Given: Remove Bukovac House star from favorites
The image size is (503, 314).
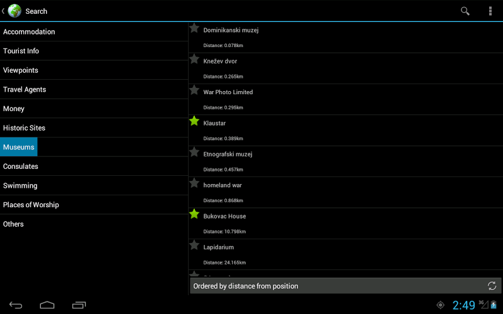Looking at the screenshot, I should 194,214.
